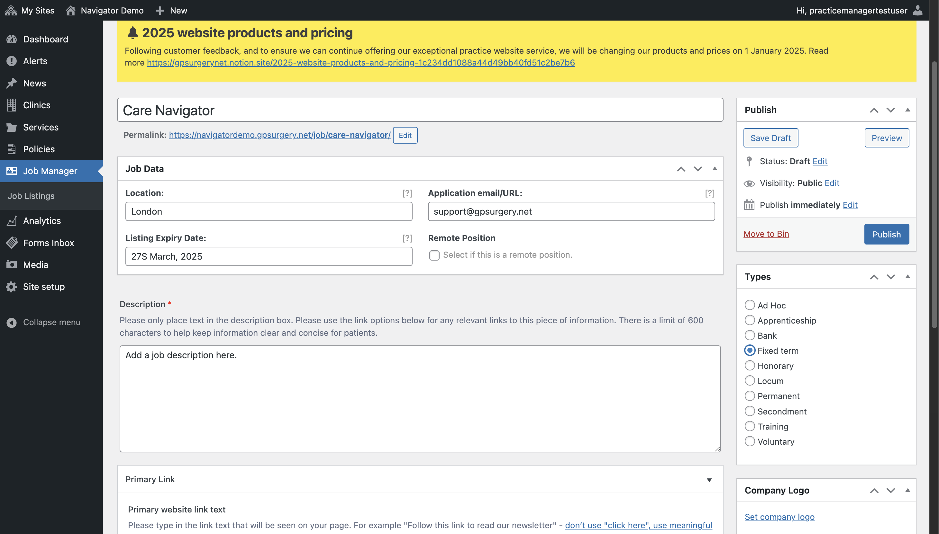939x534 pixels.
Task: Click Edit next to the permalink
Action: (405, 135)
